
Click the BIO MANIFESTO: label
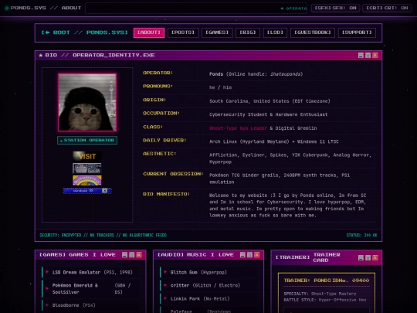click(x=166, y=194)
